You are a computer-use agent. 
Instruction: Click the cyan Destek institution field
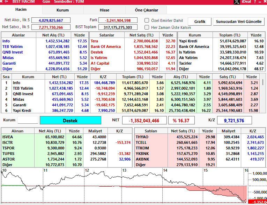pyautogui.click(x=70, y=121)
